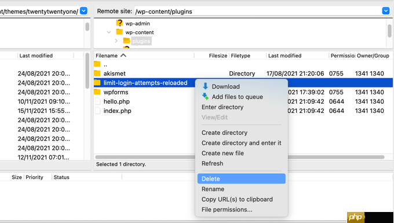
Task: Click the index.php file icon
Action: tap(98, 111)
